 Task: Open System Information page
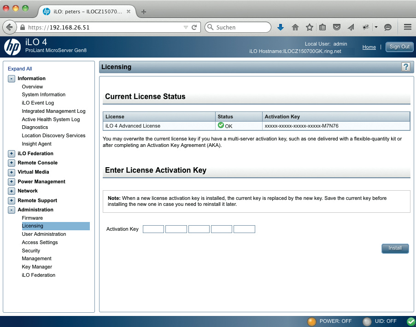coord(43,95)
